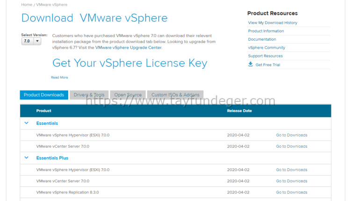Viewport: 359px width, 201px height.
Task: Select the Product Downloads tab
Action: pos(44,95)
